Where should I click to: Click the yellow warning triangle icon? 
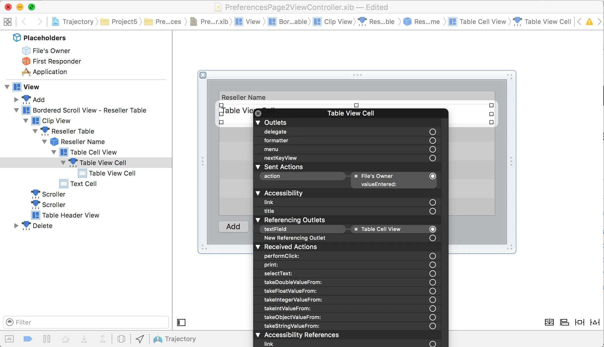tap(589, 22)
